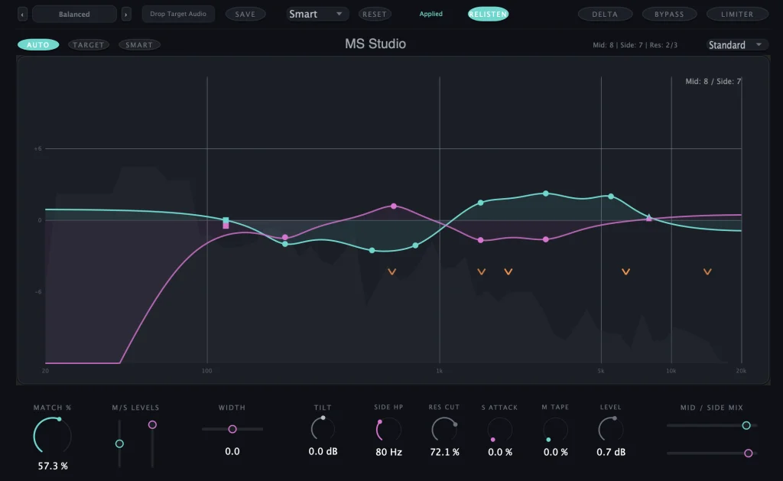Disable the RELISTEN toggle
Image resolution: width=783 pixels, height=481 pixels.
(487, 14)
